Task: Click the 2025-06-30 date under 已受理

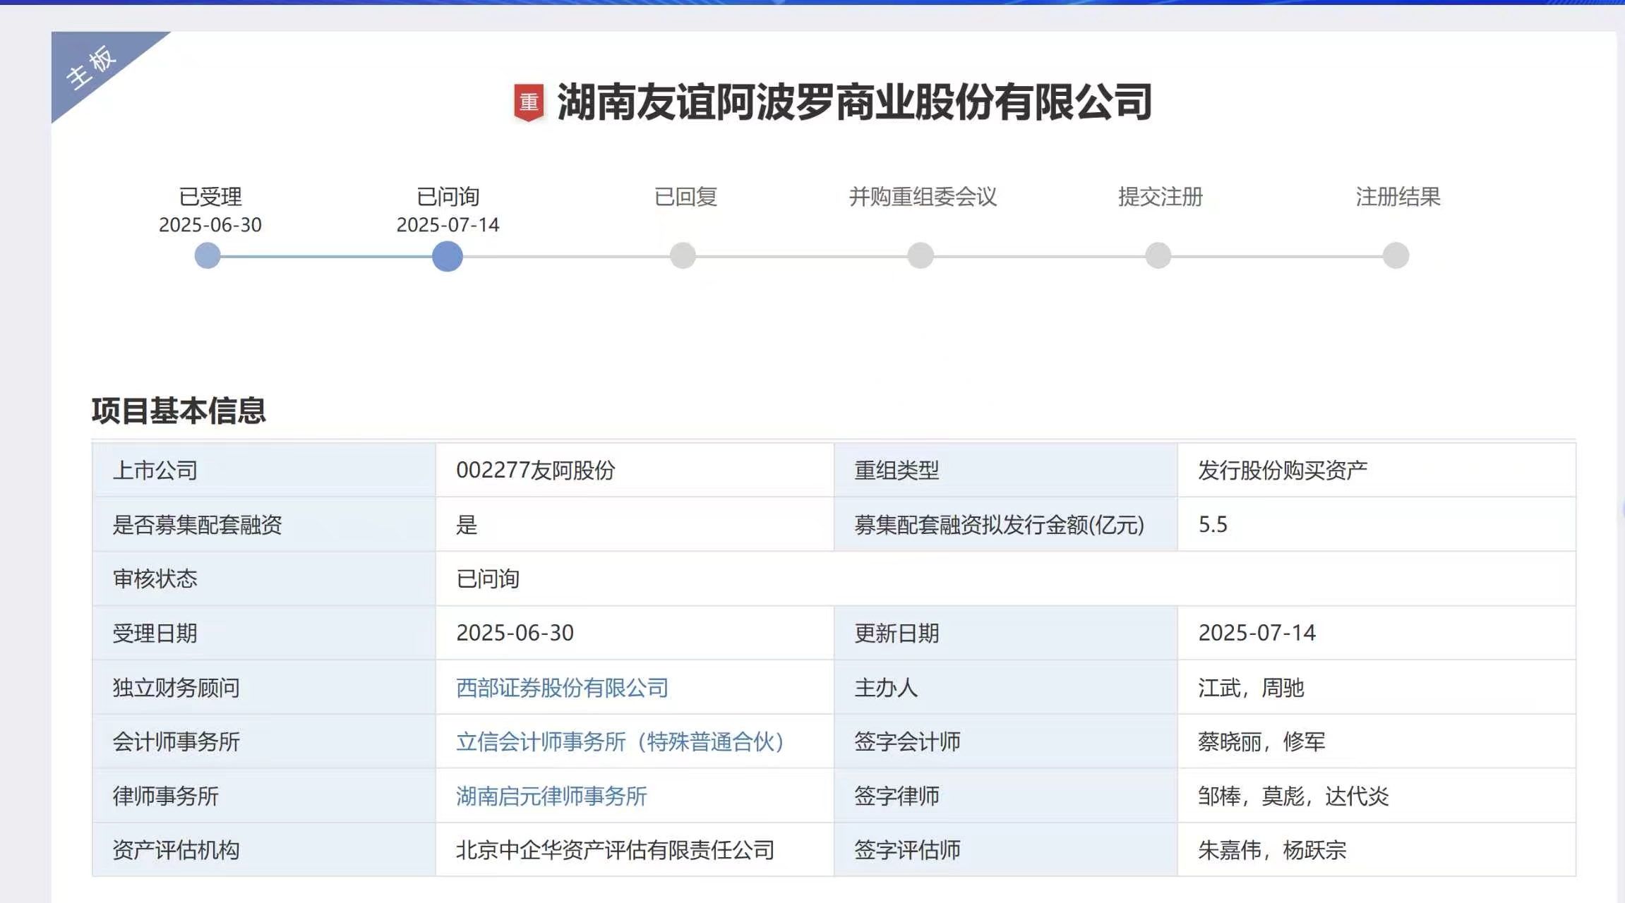Action: pyautogui.click(x=210, y=225)
